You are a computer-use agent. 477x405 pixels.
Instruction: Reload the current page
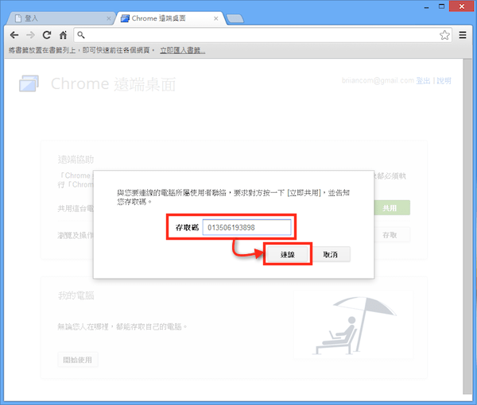[47, 35]
